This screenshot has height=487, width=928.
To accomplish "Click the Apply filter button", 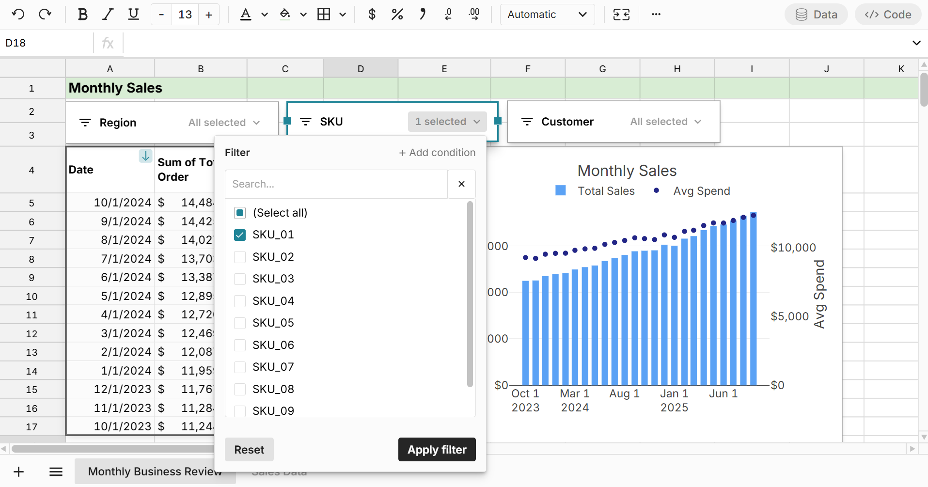I will (x=437, y=450).
